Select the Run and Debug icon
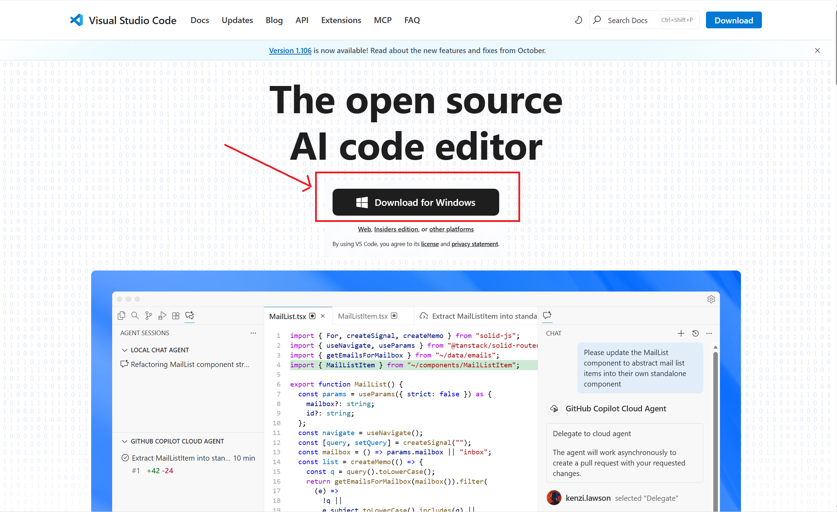The image size is (837, 512). click(162, 315)
